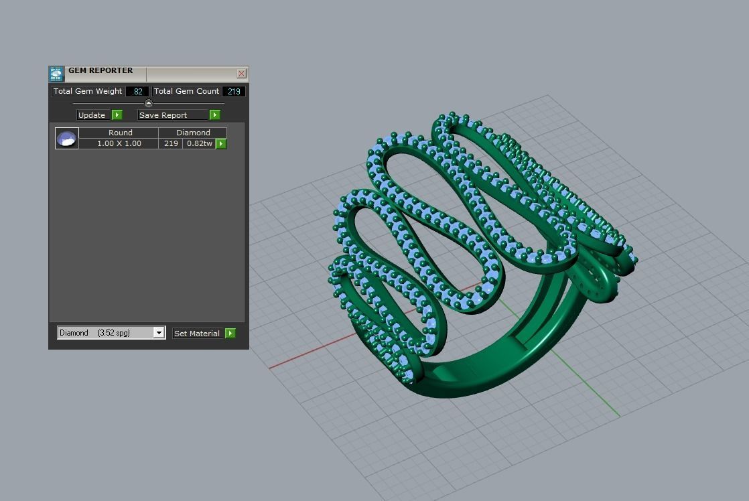Click the Total Gem Count value 219
Image resolution: width=749 pixels, height=501 pixels.
coord(234,91)
